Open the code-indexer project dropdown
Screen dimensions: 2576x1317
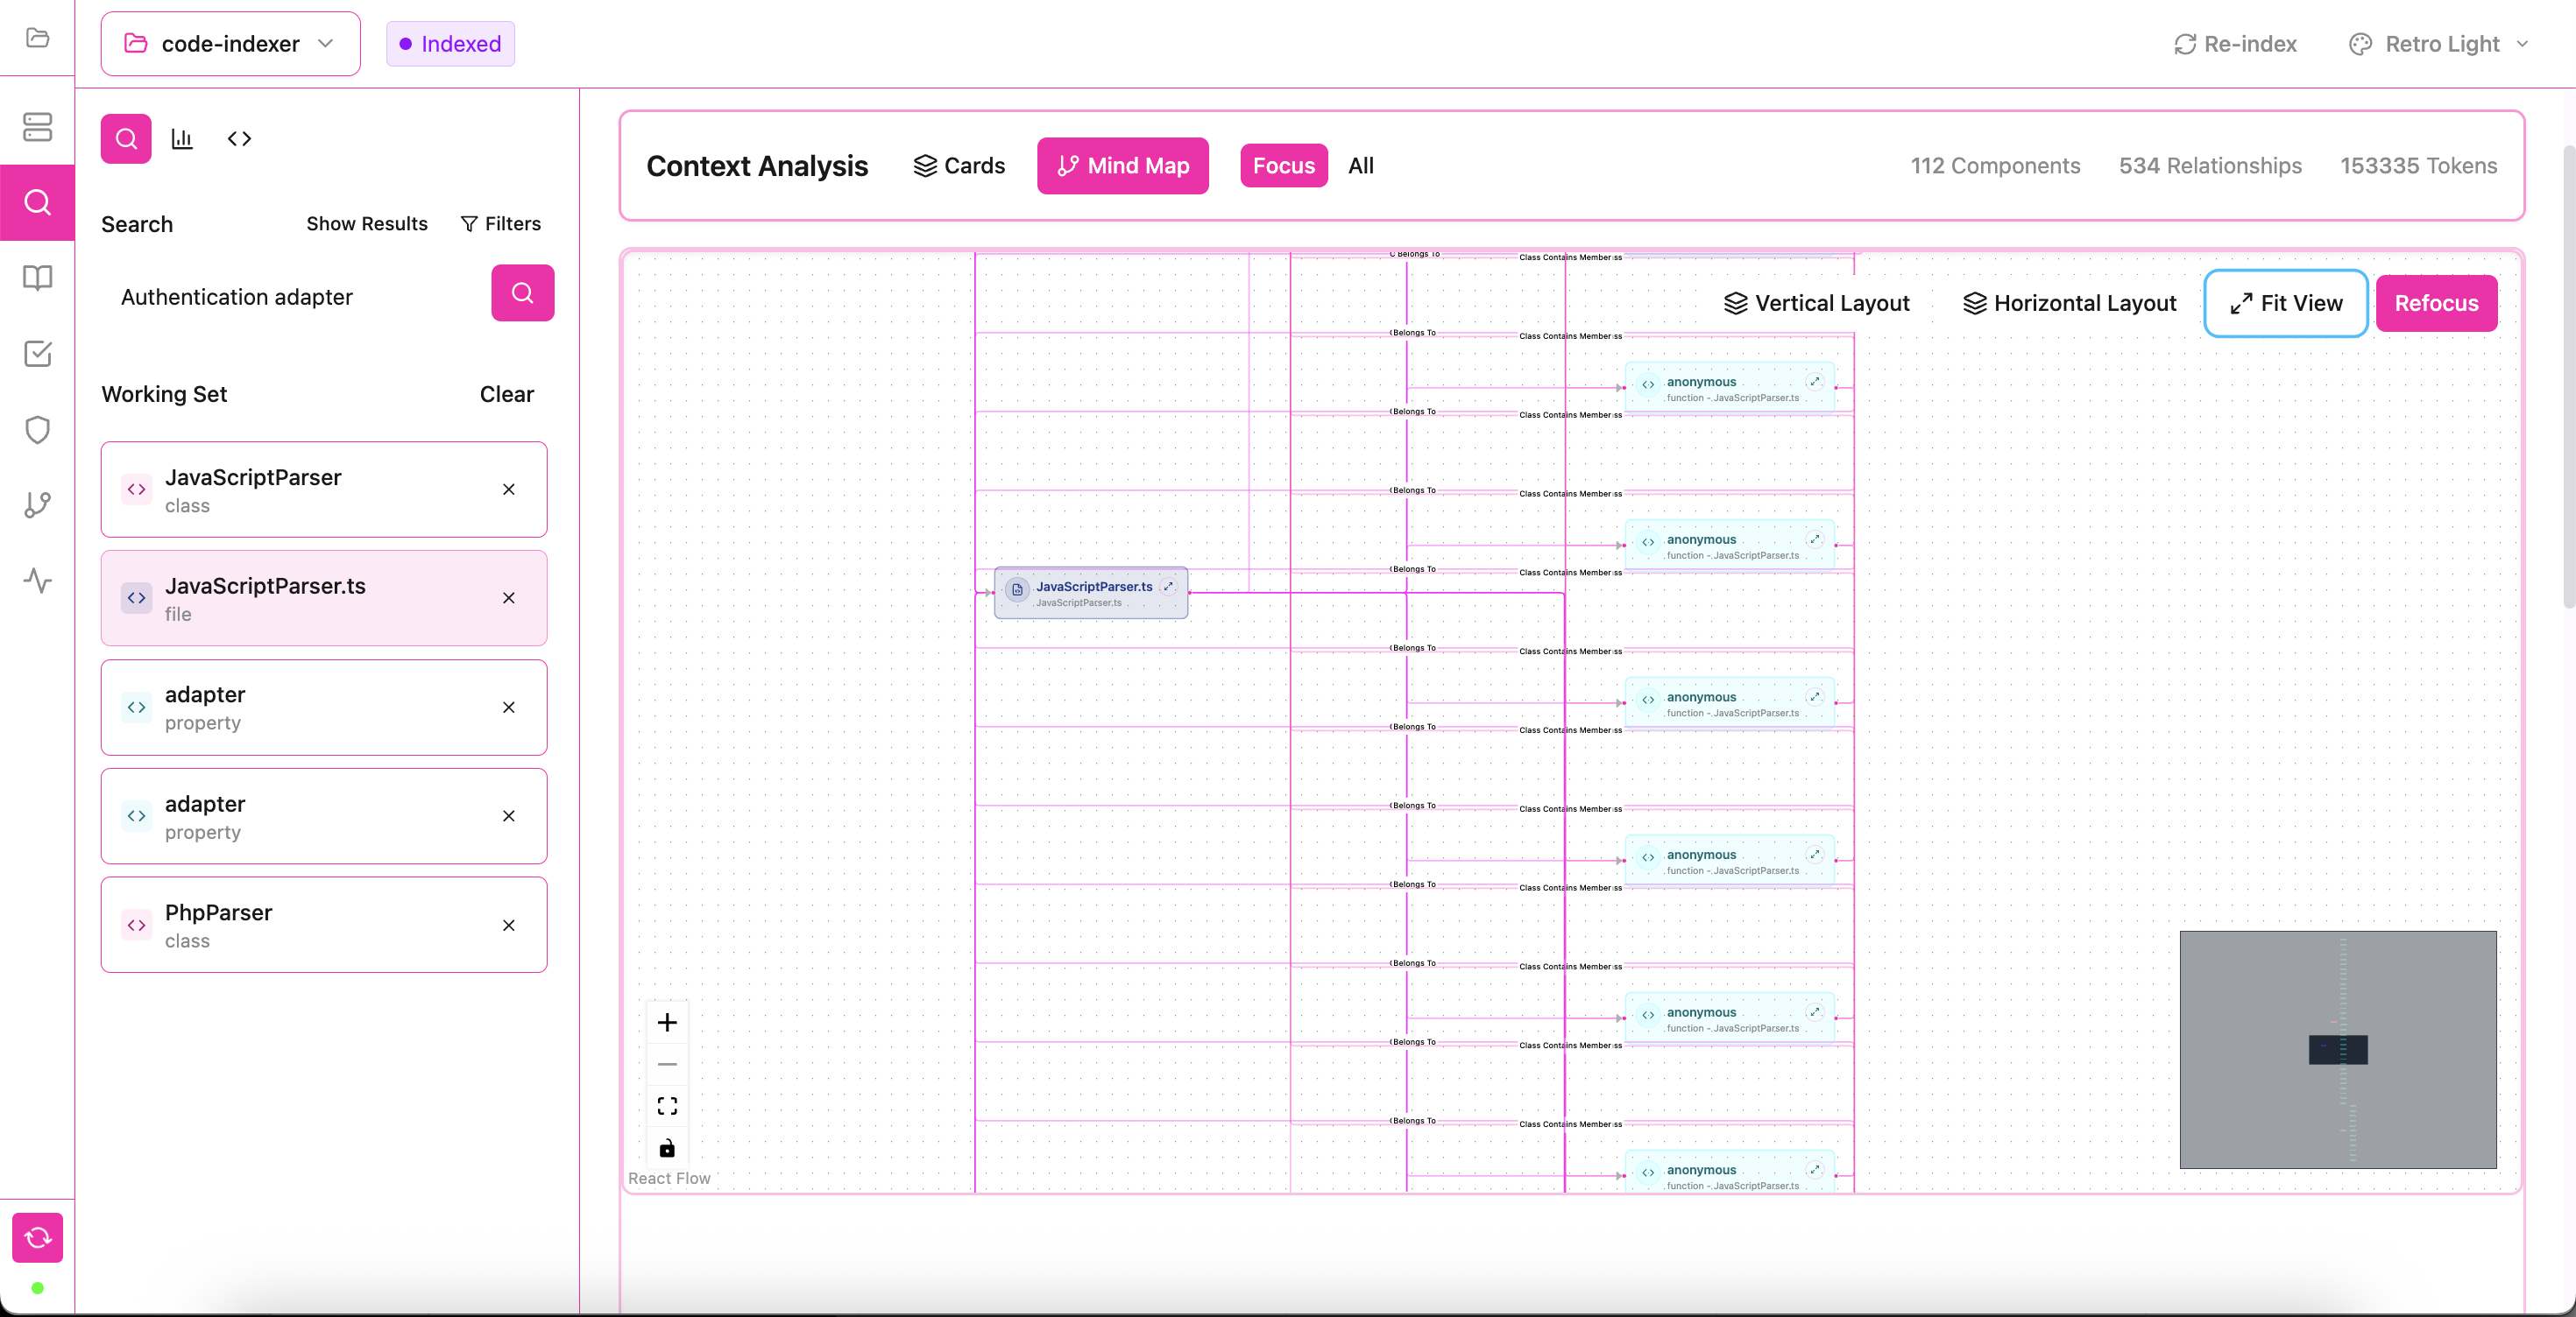coord(230,44)
